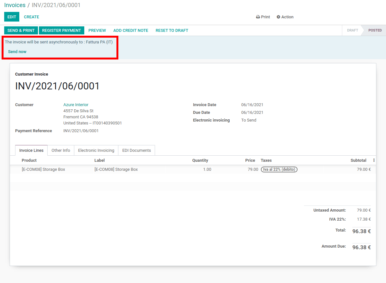Image resolution: width=386 pixels, height=283 pixels.
Task: Open the Action gear menu
Action: [285, 17]
